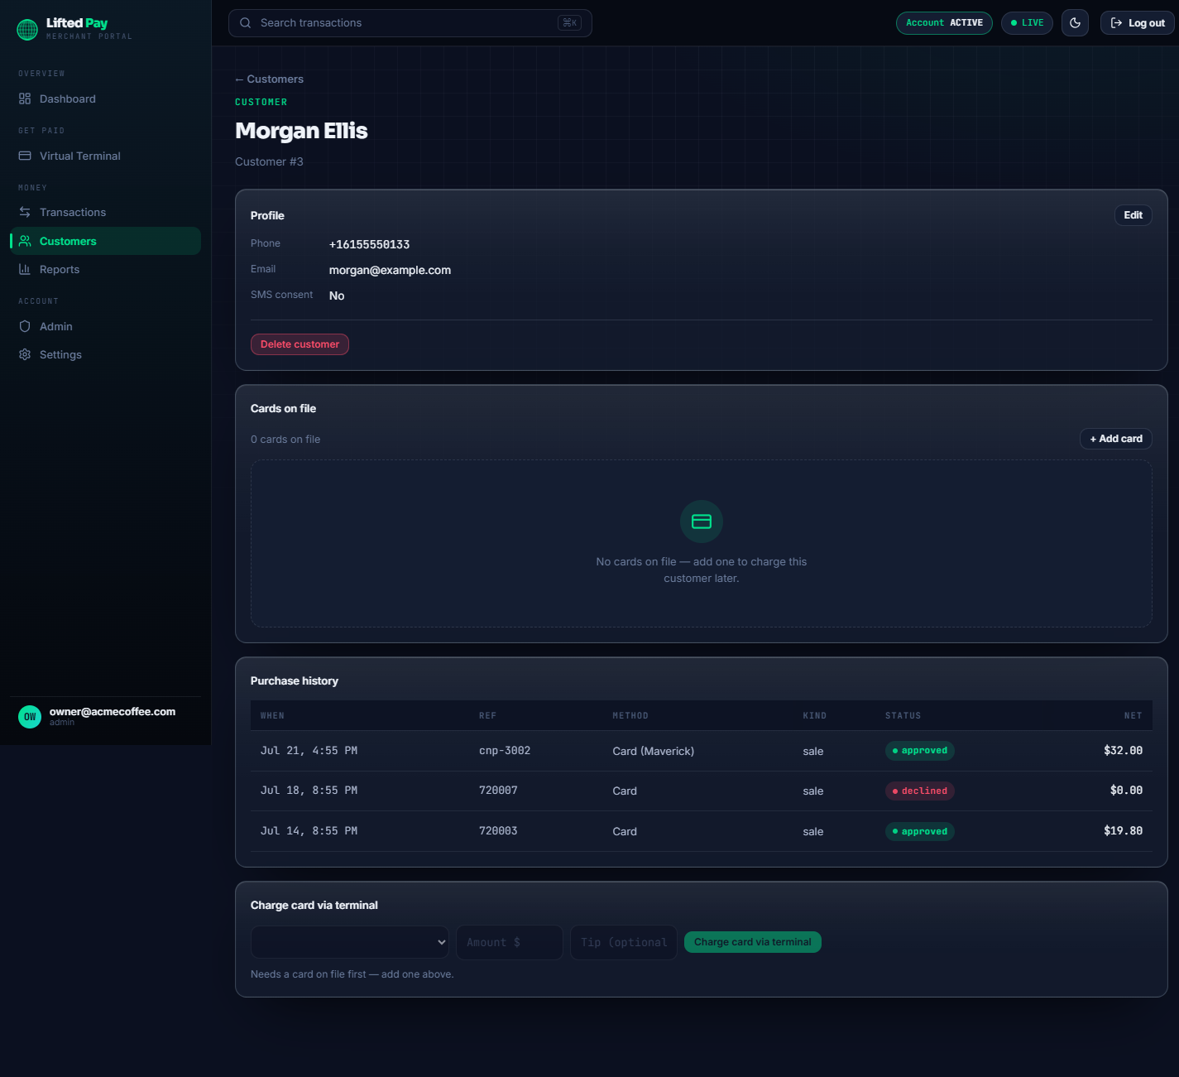
Task: Click the STATUS column header
Action: pyautogui.click(x=903, y=716)
